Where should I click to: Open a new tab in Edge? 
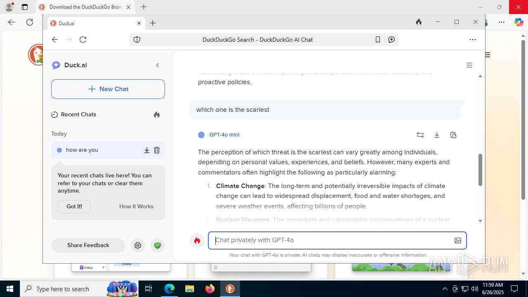coord(144,7)
